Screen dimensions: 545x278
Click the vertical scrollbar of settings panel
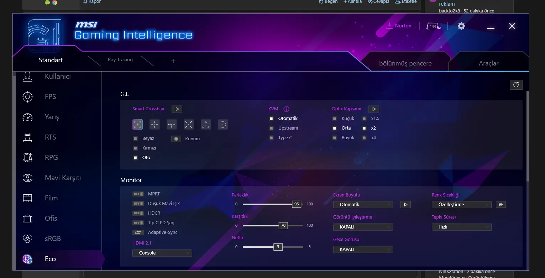point(528,135)
